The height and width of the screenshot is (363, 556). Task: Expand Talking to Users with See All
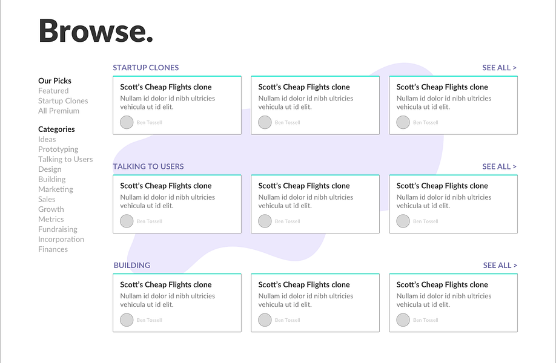499,166
